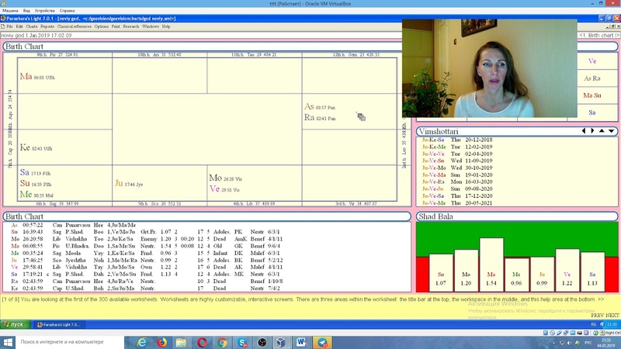
Task: Click the Su bar in Shad Bala graph
Action: [441, 273]
